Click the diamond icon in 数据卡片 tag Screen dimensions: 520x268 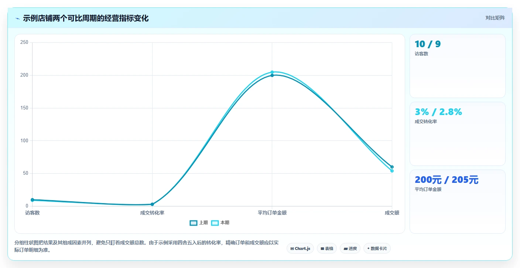click(369, 248)
